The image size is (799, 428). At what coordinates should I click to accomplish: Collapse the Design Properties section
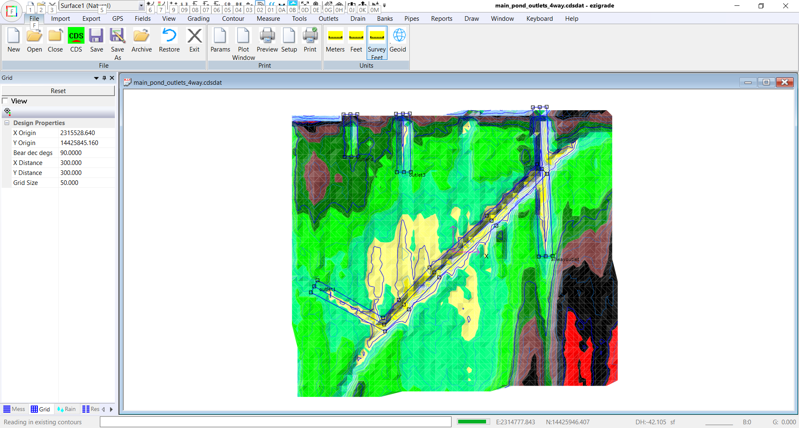pos(7,123)
